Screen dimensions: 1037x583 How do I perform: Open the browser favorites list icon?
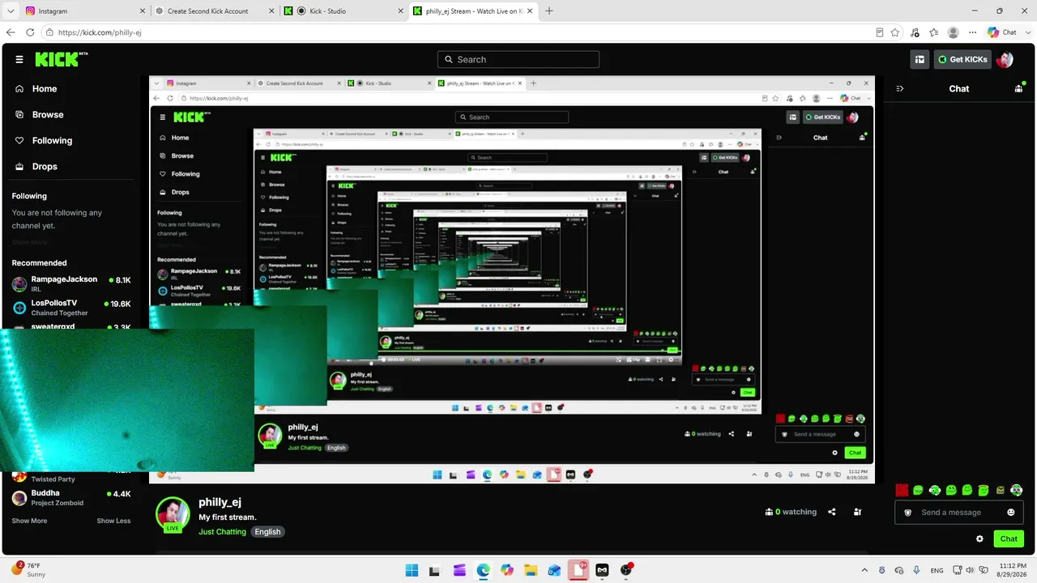click(x=934, y=32)
